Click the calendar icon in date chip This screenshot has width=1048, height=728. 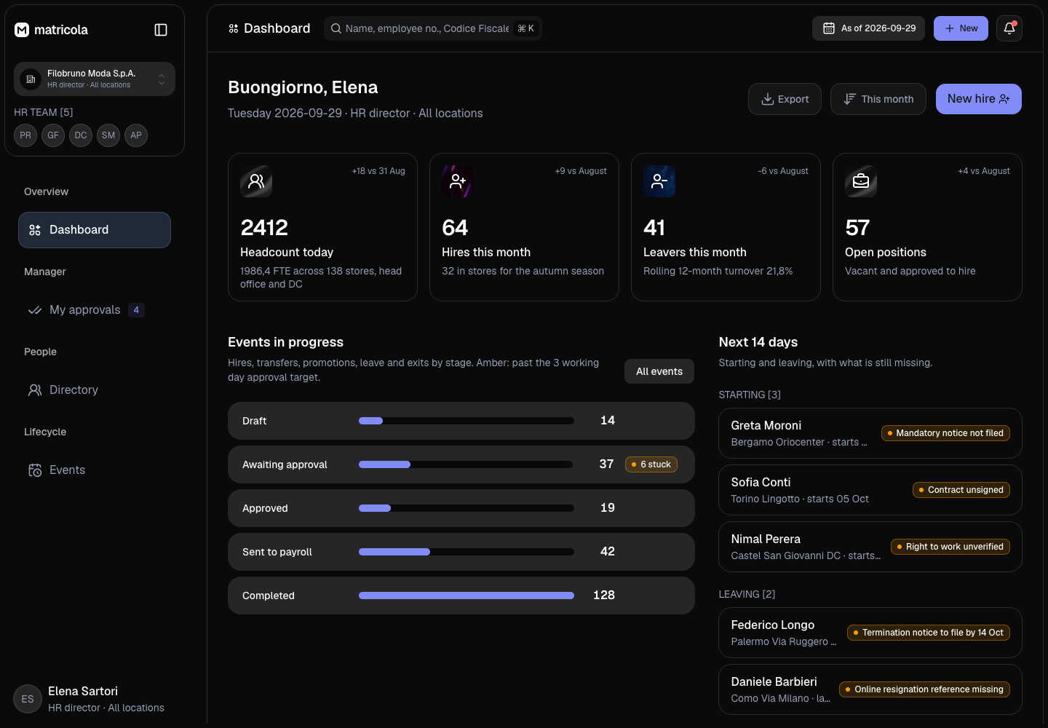click(828, 28)
